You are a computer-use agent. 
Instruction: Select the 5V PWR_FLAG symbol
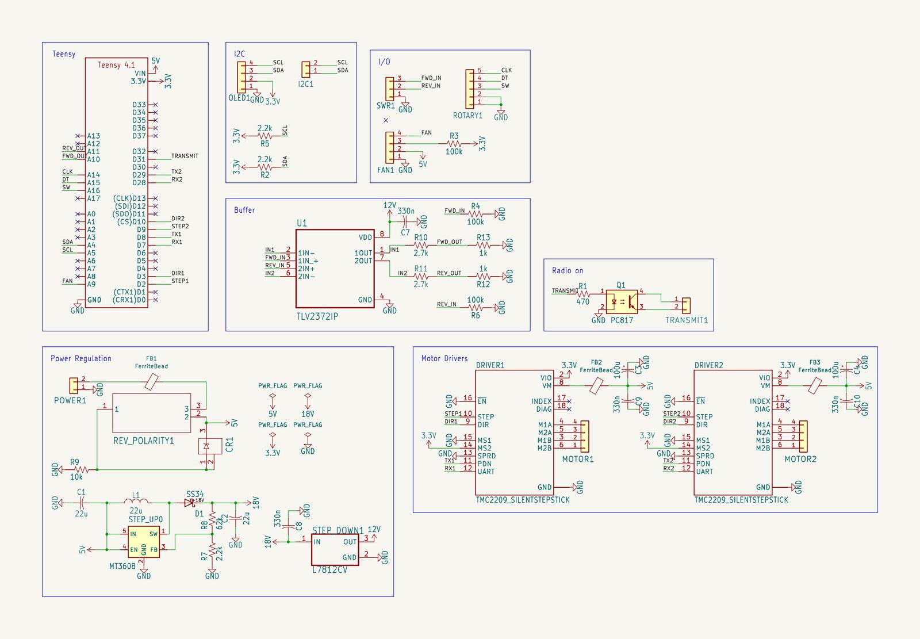point(273,399)
